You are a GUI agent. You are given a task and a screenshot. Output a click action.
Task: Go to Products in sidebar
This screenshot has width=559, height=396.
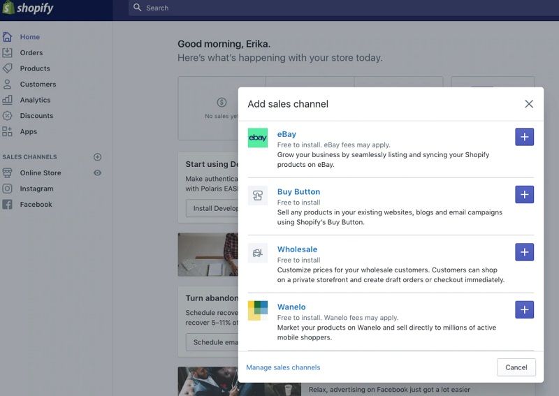pyautogui.click(x=35, y=68)
